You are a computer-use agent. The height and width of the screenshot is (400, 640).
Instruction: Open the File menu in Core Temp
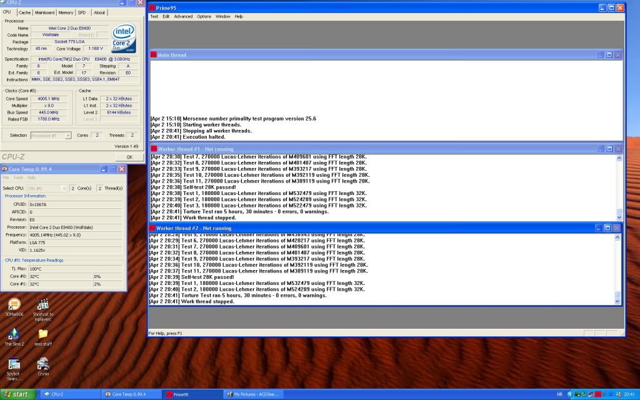click(x=6, y=178)
